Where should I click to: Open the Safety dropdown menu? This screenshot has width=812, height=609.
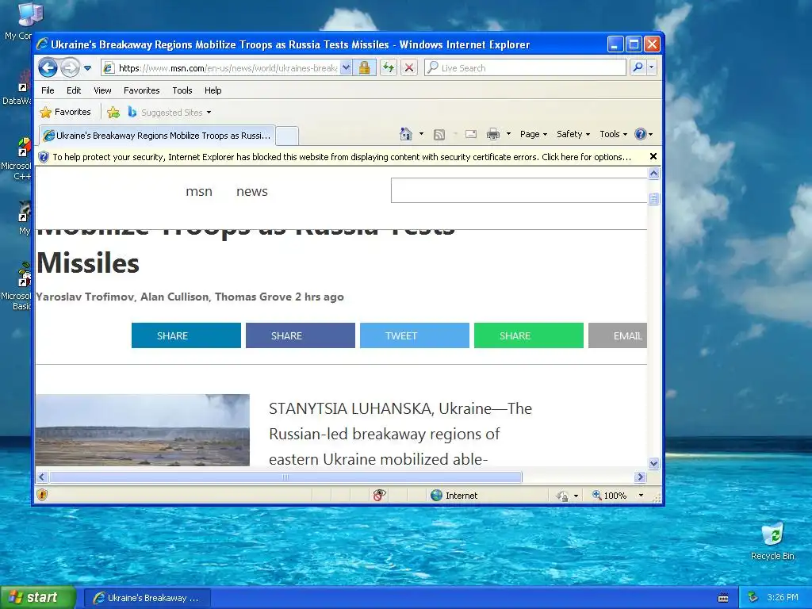pyautogui.click(x=573, y=134)
